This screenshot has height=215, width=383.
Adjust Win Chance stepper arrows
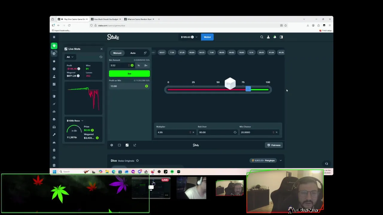[273, 132]
